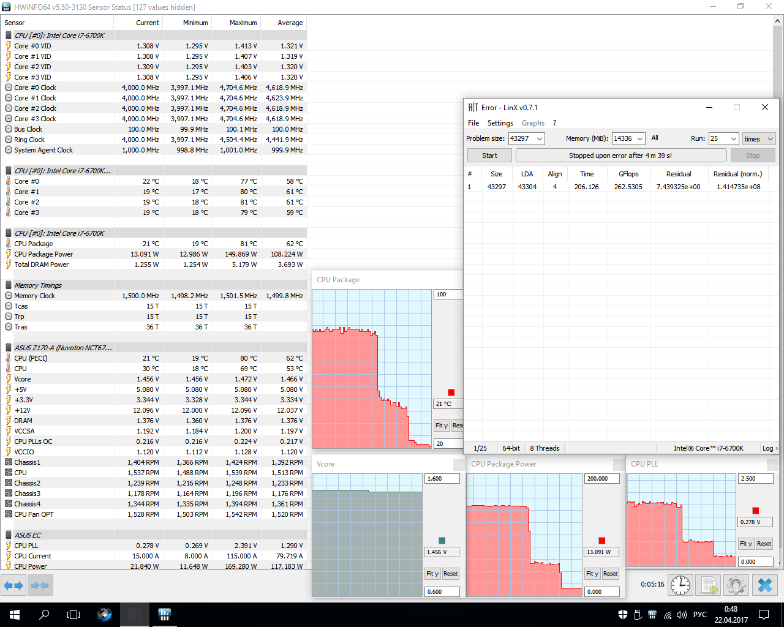
Task: Open the Windows Start menu
Action: click(x=15, y=615)
